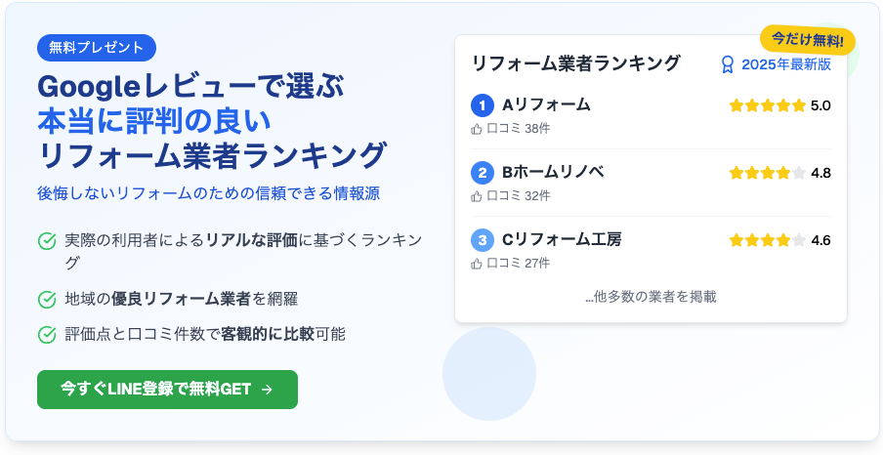Click the number 3 rank circle
Viewport: 883px width, 455px height.
point(483,240)
